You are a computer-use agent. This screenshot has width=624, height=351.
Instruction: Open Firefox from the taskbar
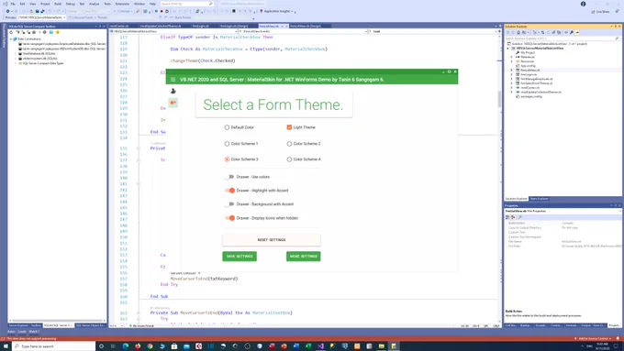click(x=138, y=346)
